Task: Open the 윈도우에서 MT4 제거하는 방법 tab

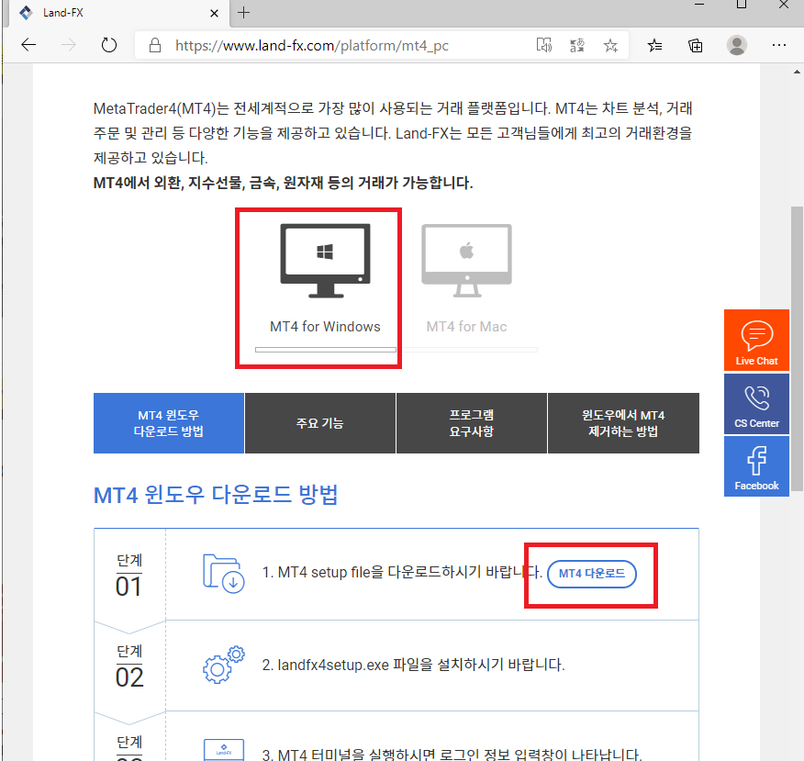Action: click(623, 423)
